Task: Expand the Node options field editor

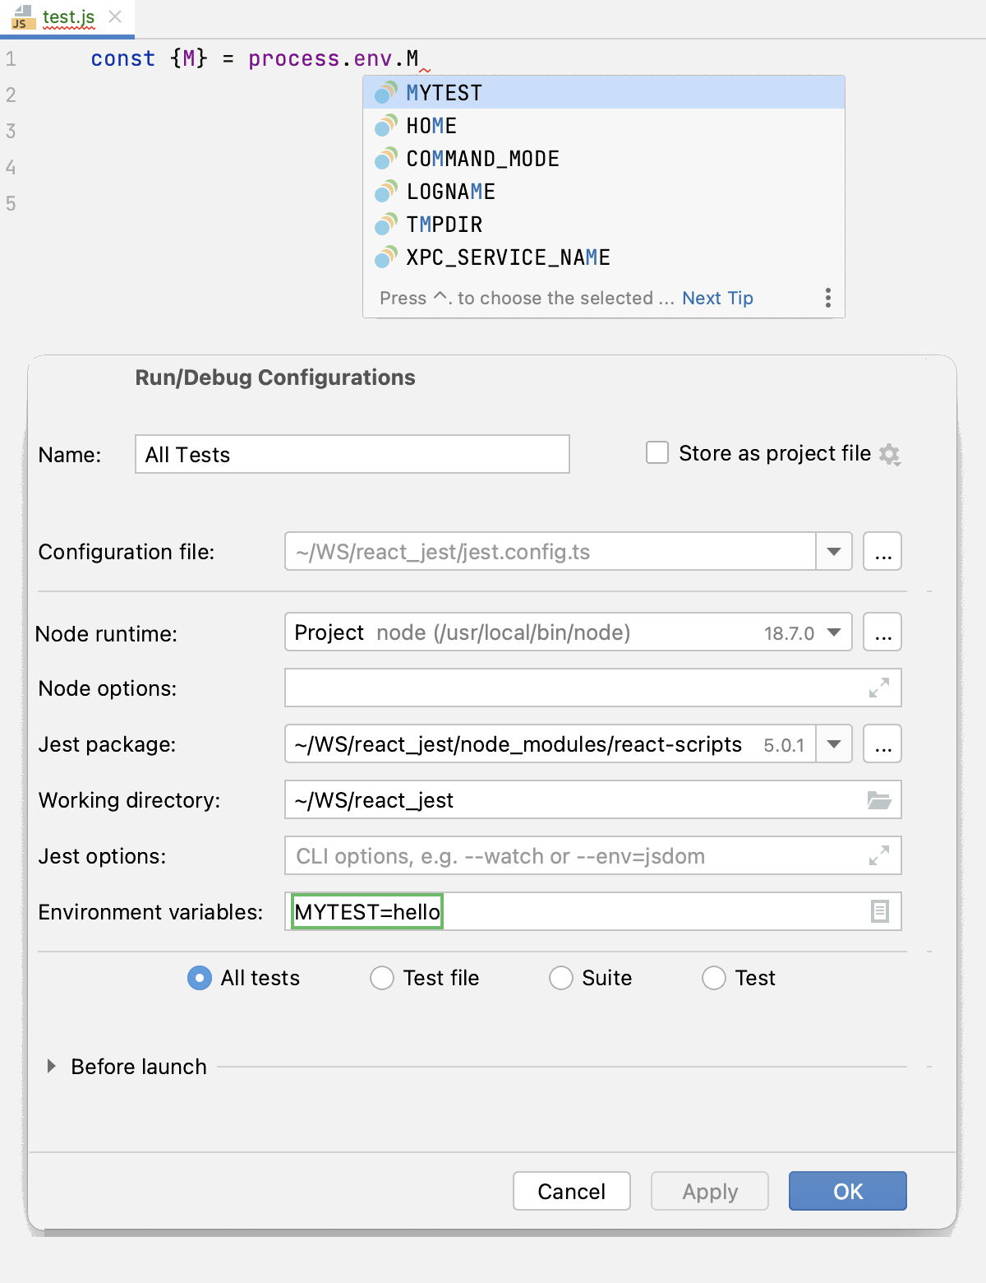Action: tap(881, 688)
